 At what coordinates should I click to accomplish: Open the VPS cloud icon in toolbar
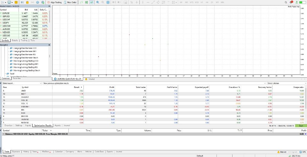pos(38,2)
